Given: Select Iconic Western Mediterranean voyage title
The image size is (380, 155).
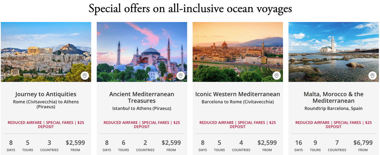Looking at the screenshot, I should pos(238,94).
